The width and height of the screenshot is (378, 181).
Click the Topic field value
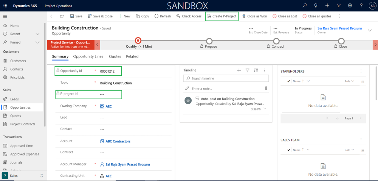pyautogui.click(x=116, y=83)
